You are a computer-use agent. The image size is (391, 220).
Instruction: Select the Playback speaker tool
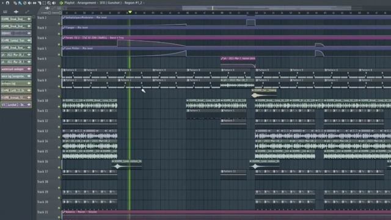pos(54,3)
